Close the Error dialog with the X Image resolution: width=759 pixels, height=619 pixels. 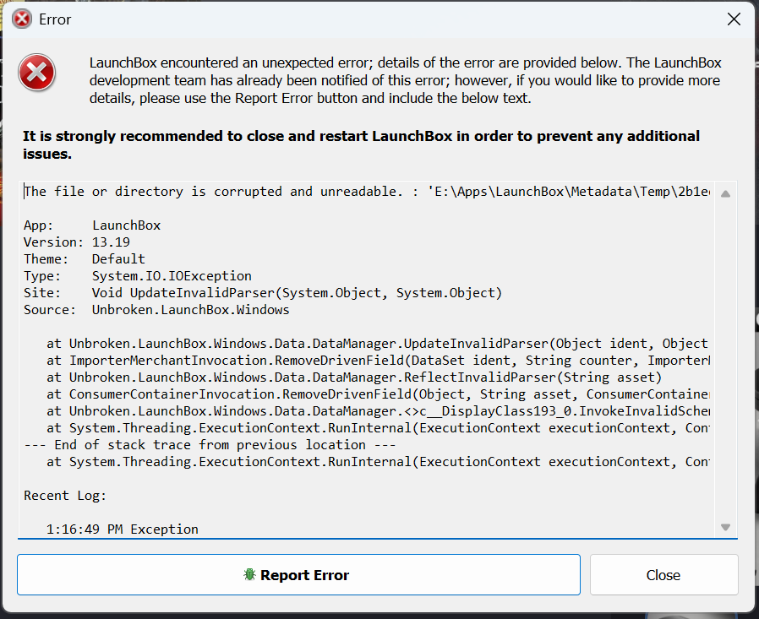734,19
